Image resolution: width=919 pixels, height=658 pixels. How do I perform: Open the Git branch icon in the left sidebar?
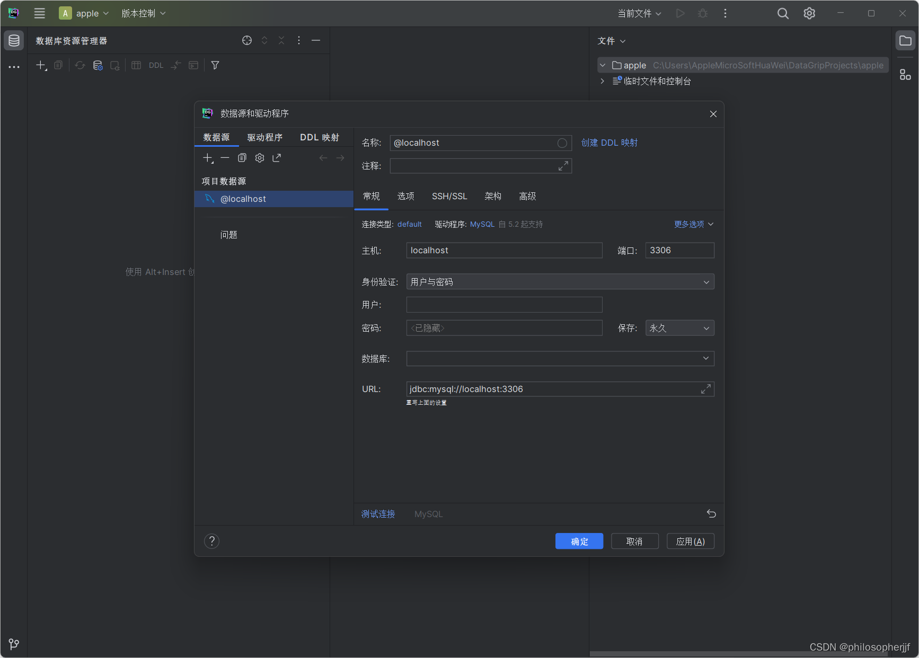tap(14, 644)
